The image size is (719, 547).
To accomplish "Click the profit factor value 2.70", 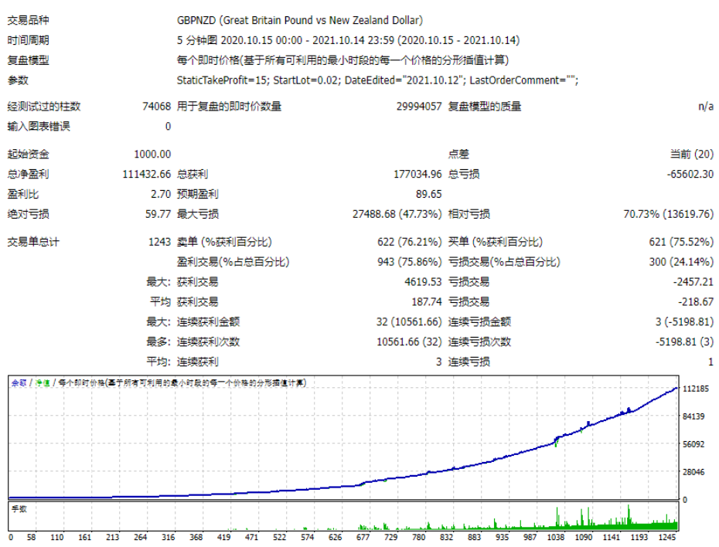I will pos(161,194).
